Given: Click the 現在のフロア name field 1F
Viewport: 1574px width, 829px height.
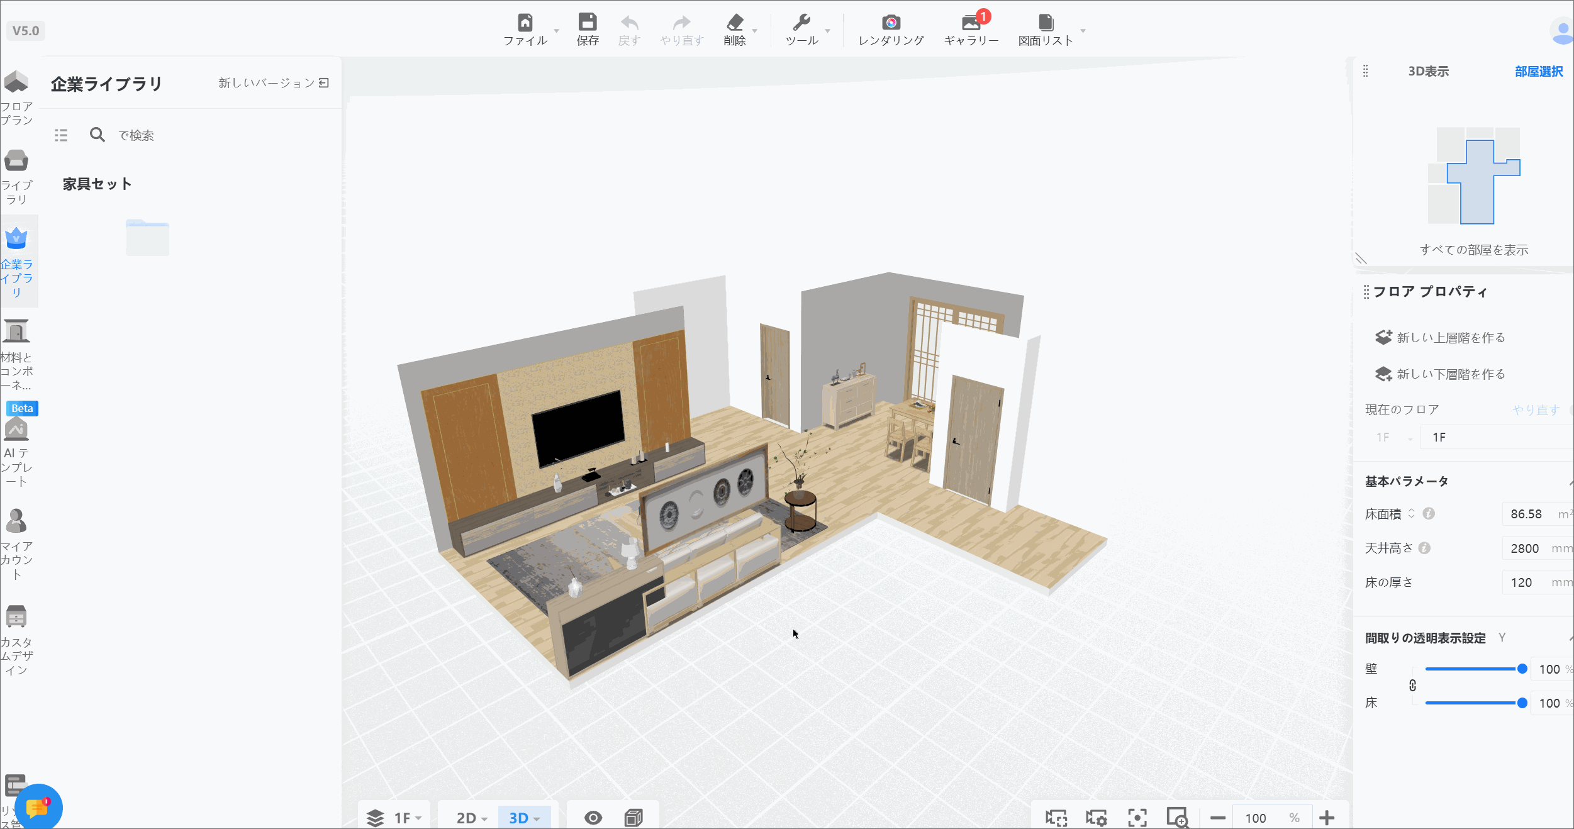Looking at the screenshot, I should click(x=1497, y=437).
